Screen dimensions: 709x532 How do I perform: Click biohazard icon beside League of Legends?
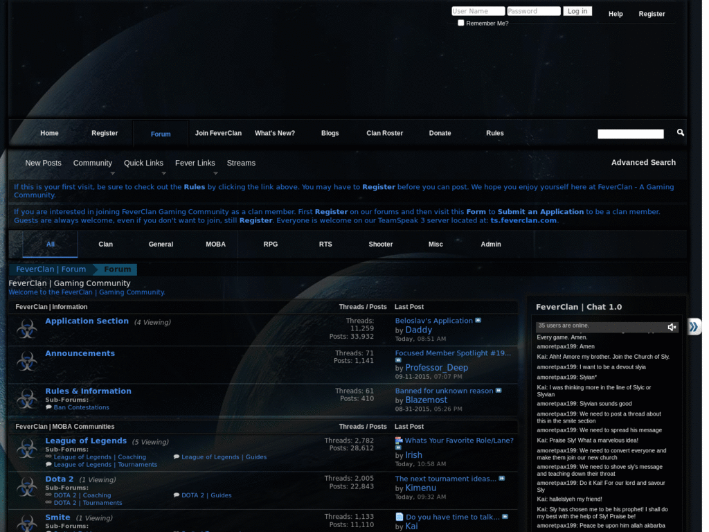pos(27,449)
